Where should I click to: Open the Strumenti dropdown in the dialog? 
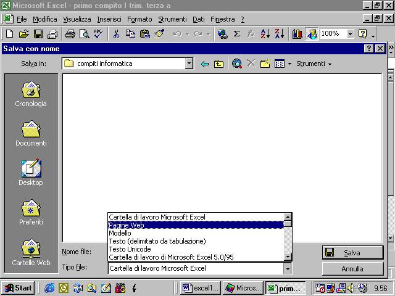tap(314, 64)
